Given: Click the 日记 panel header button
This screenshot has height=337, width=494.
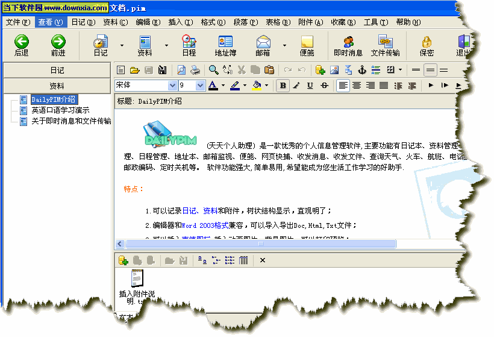Looking at the screenshot, I should coord(57,70).
